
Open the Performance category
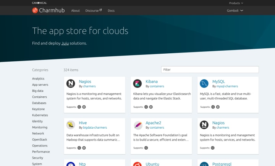tap(41, 152)
